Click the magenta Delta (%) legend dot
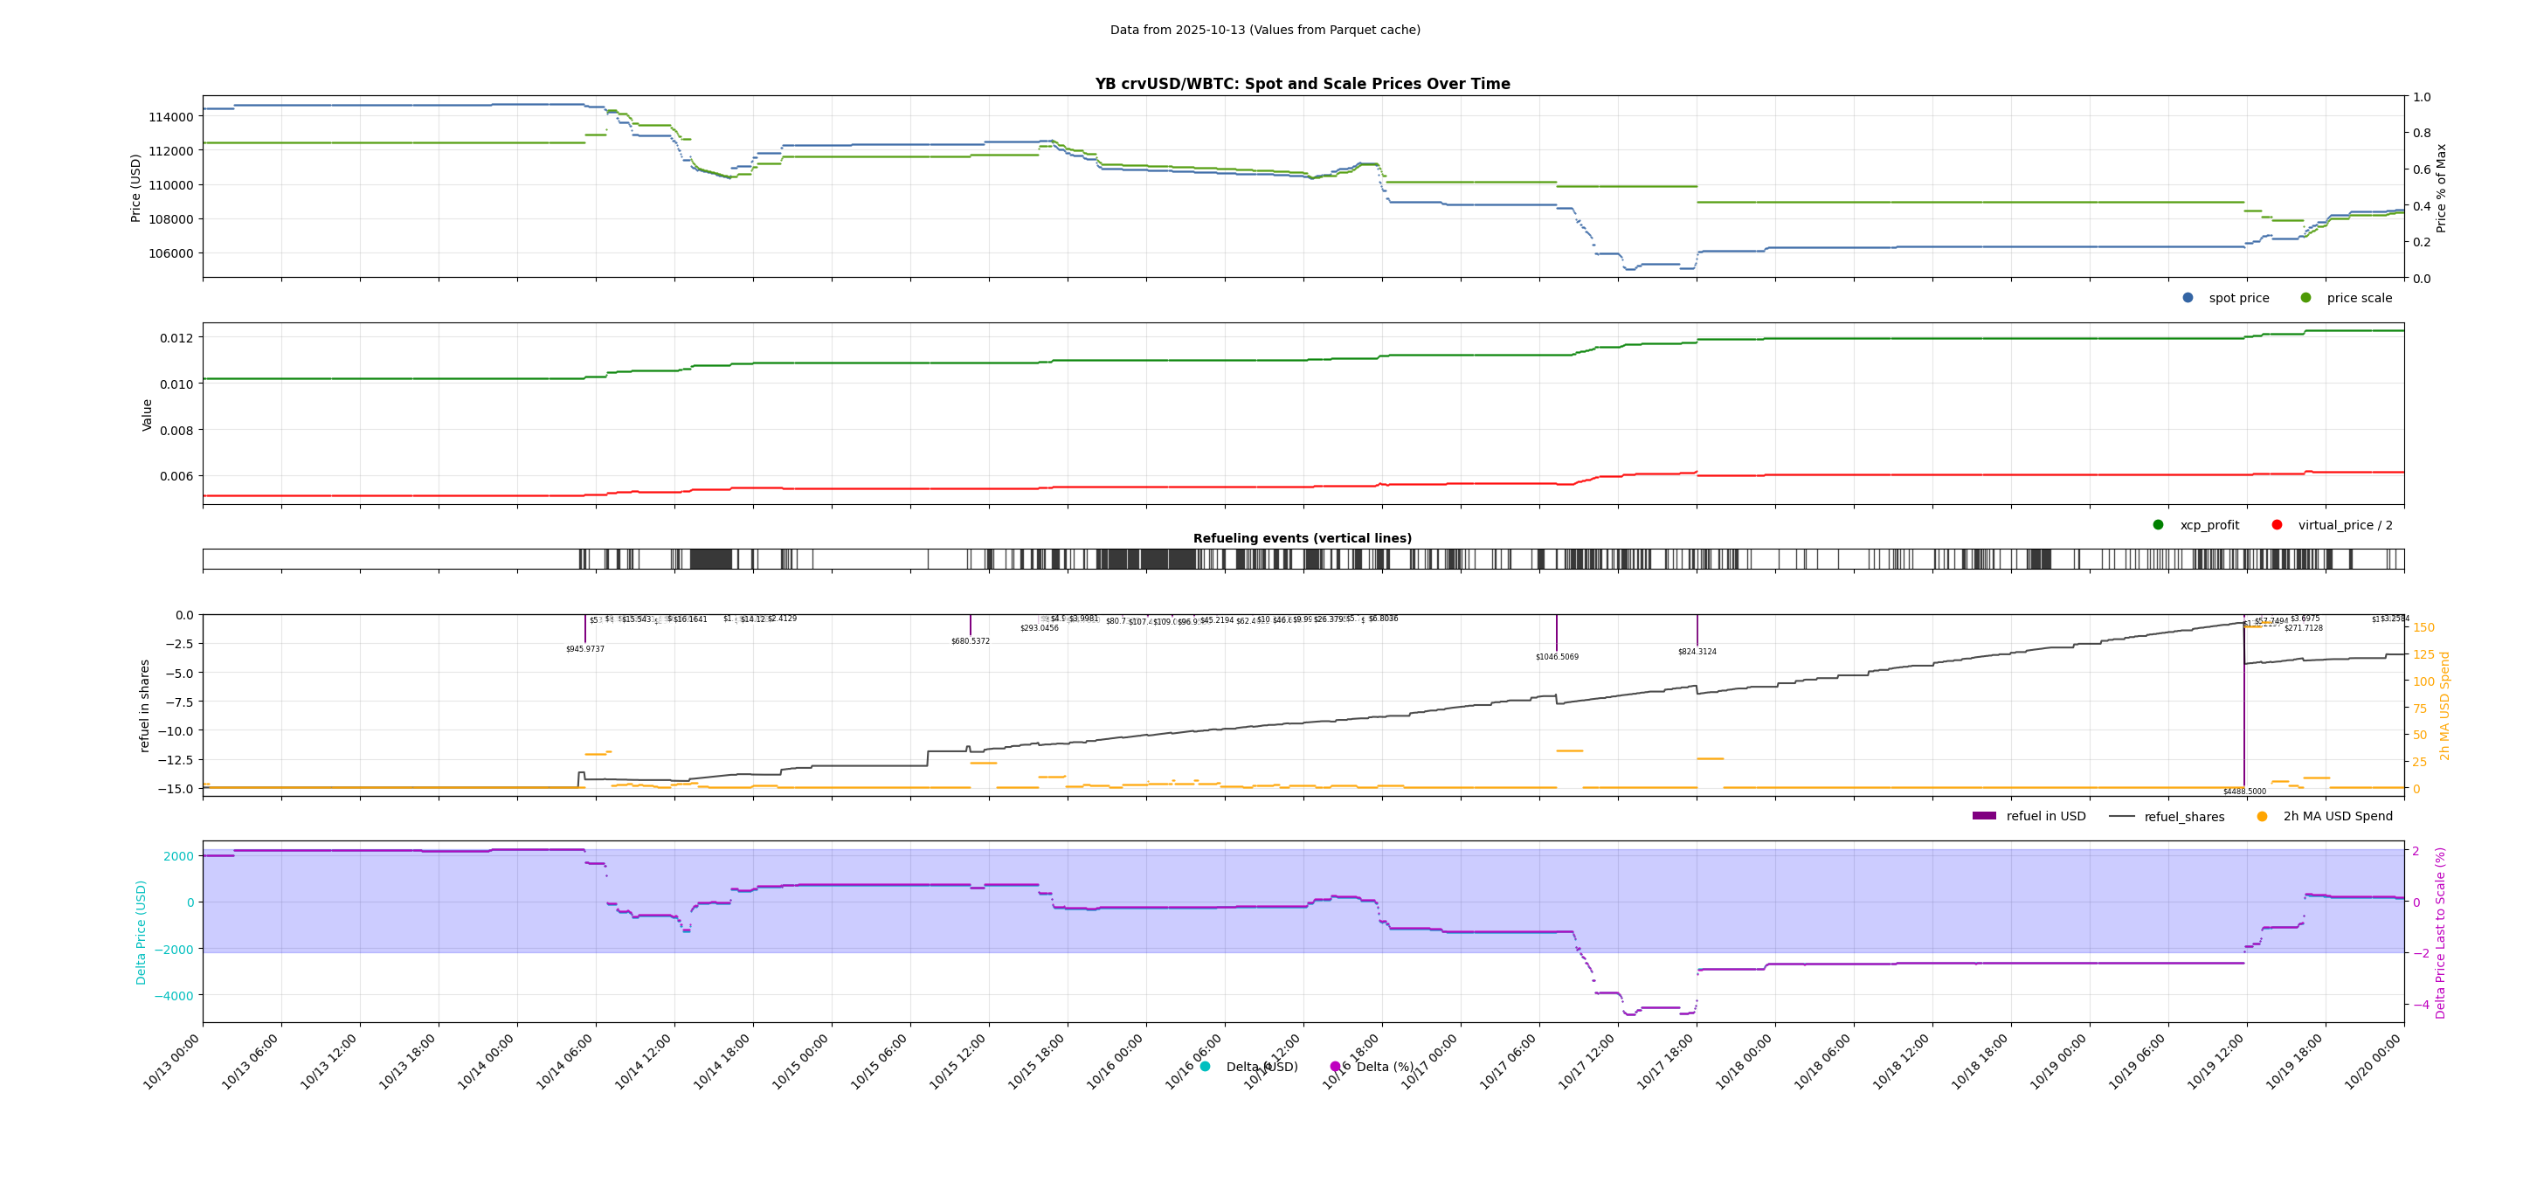Screen dimensions: 2530x1203 1335,1067
